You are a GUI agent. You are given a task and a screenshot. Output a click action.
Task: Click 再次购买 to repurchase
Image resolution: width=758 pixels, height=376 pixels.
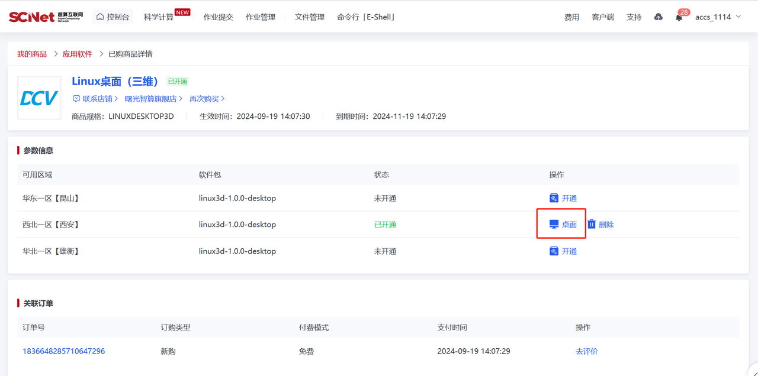point(204,99)
